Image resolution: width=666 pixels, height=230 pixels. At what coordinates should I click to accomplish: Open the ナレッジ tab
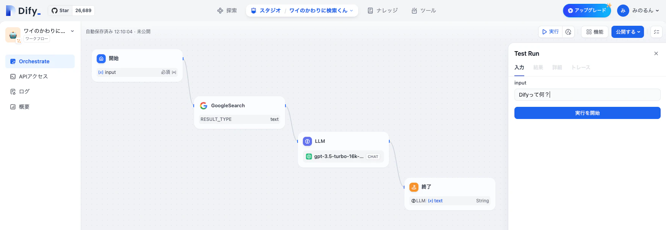[383, 11]
